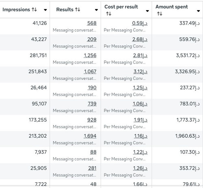Click the 0.59 cost per result value

pos(140,23)
